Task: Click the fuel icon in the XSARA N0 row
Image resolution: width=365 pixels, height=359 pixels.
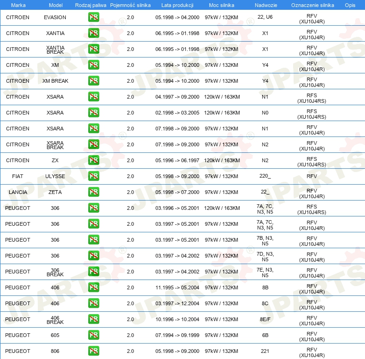Action: coord(93,112)
